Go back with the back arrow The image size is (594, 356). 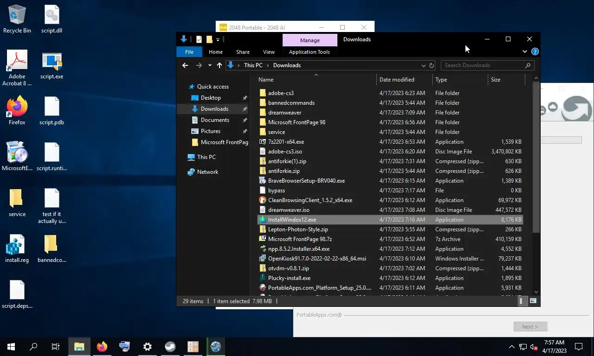(185, 65)
